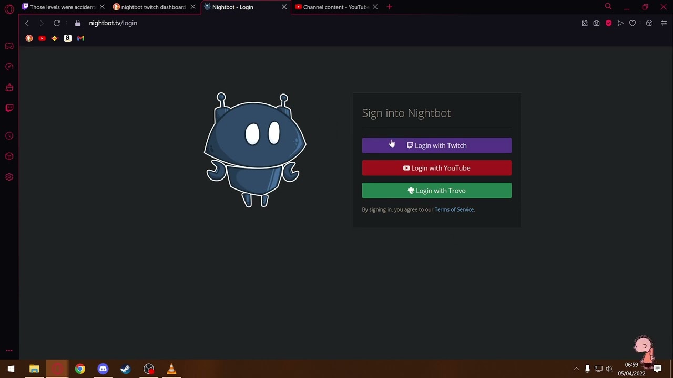Reload the Nightbot login page

(x=57, y=23)
